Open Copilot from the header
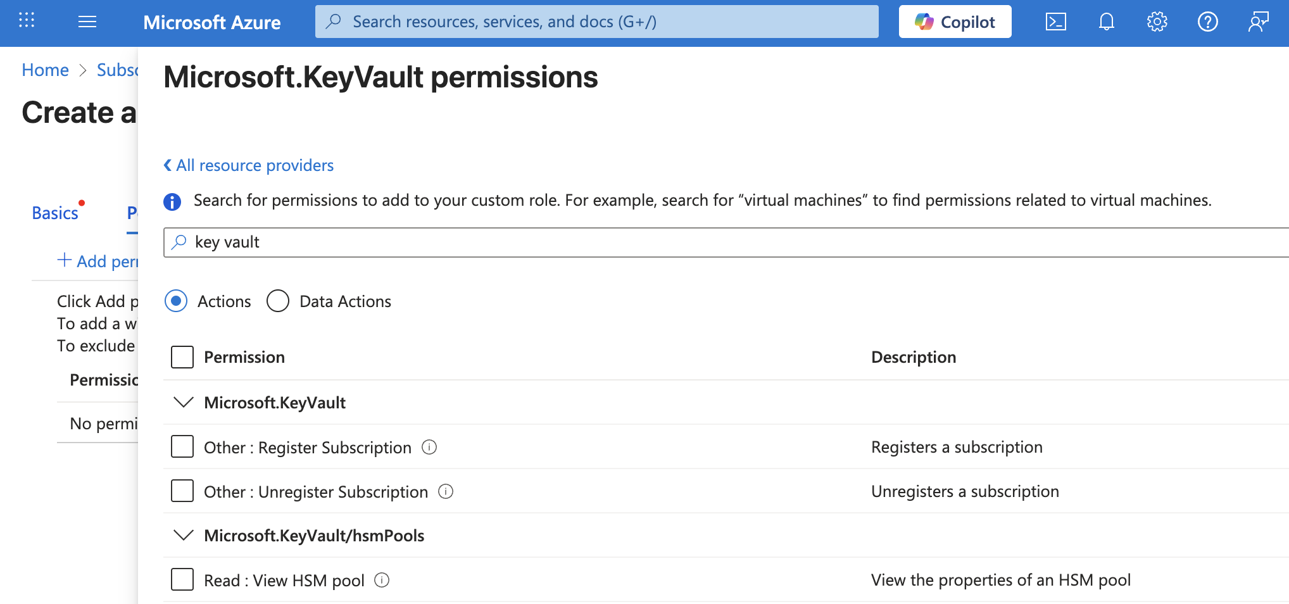Screen dimensions: 1289x604 pyautogui.click(x=955, y=22)
